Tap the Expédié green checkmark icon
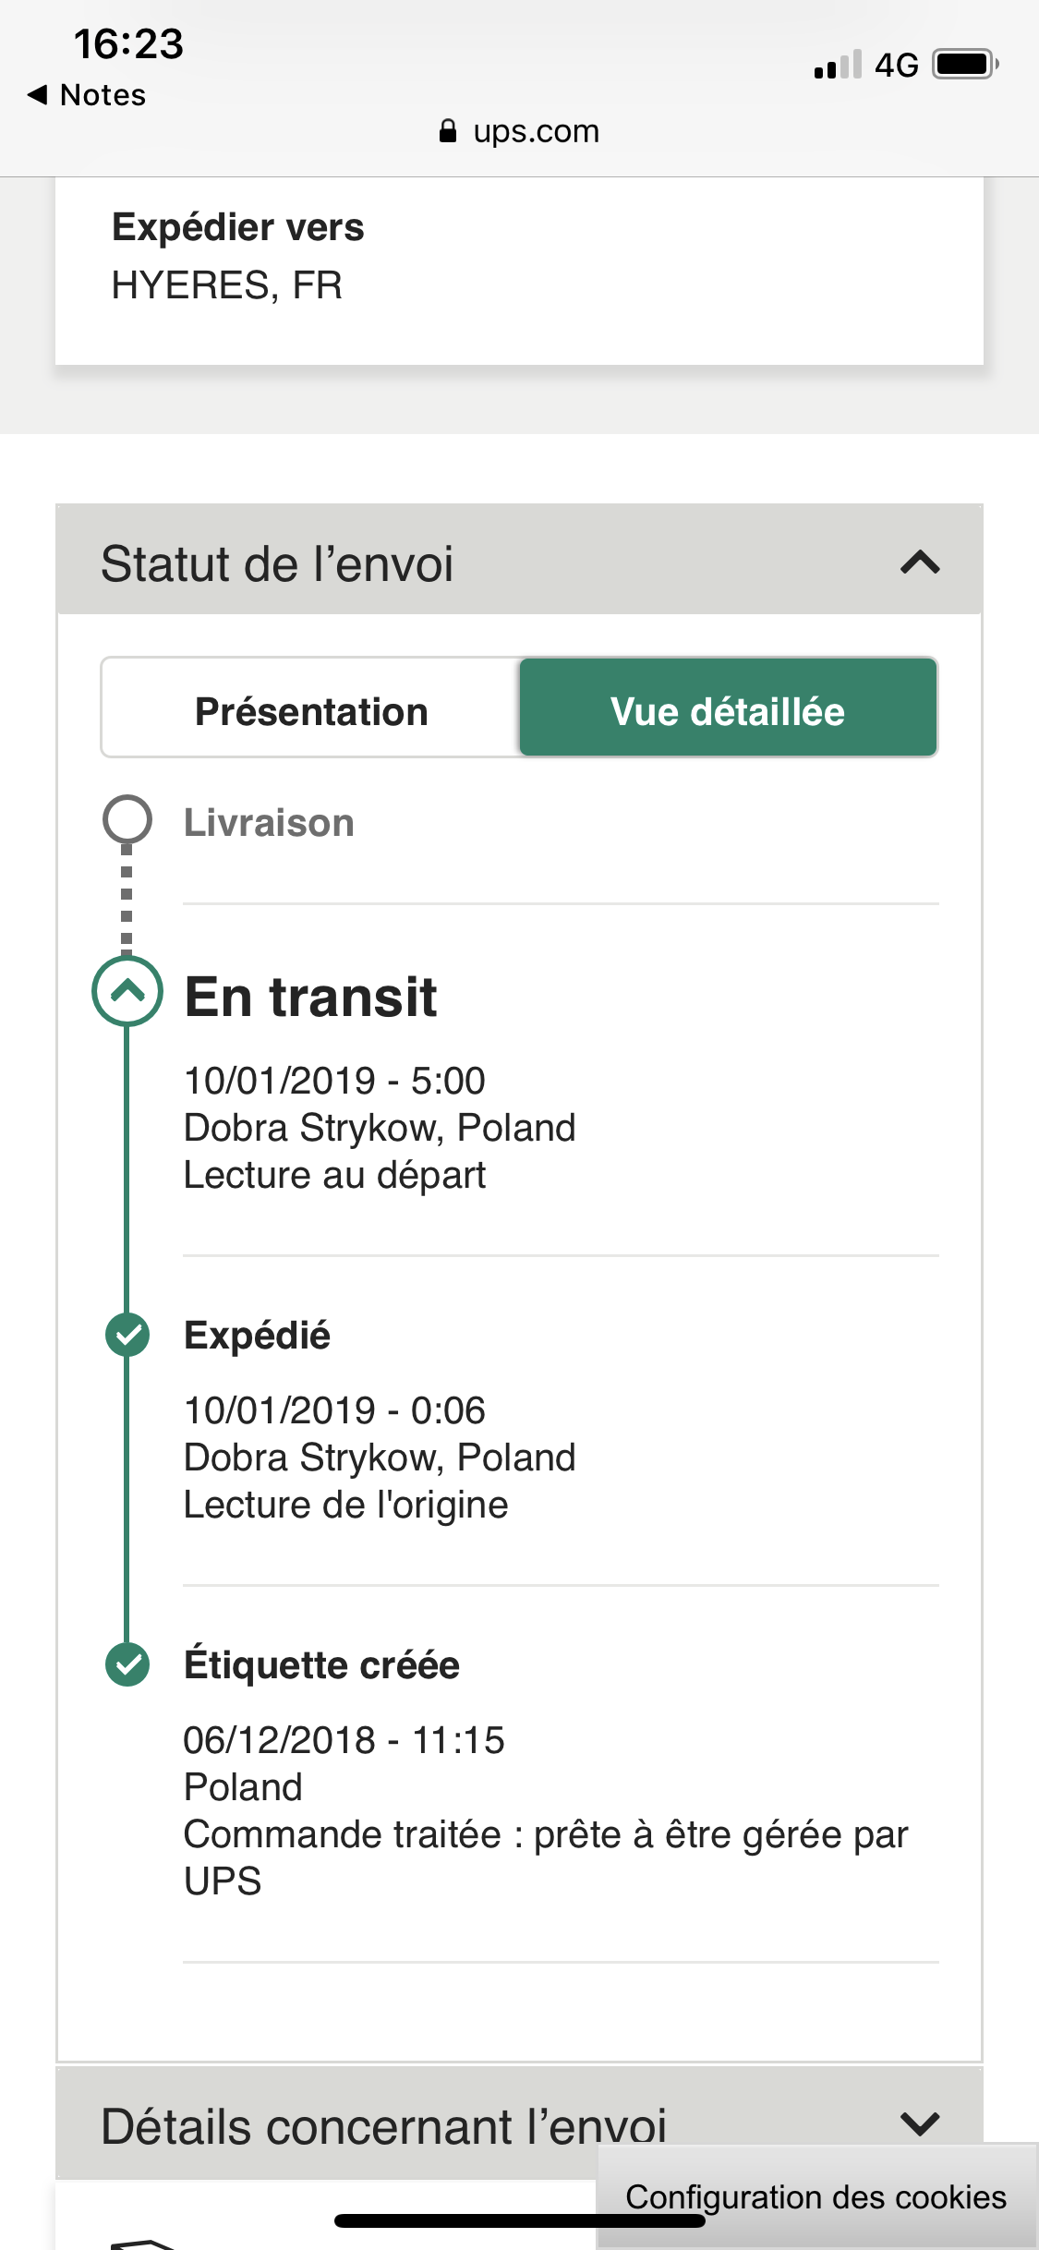 (x=127, y=1335)
